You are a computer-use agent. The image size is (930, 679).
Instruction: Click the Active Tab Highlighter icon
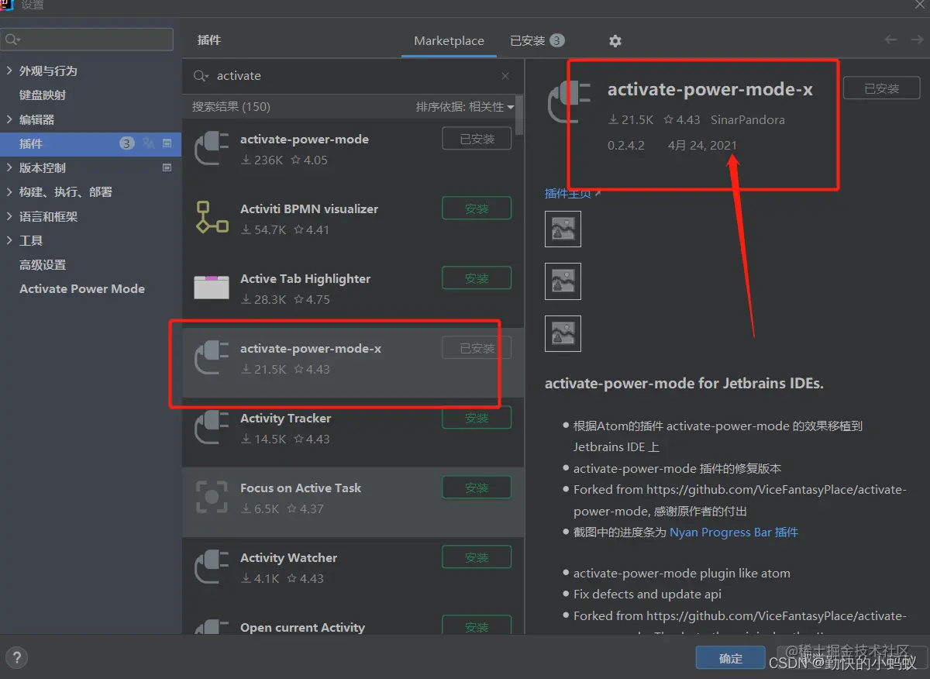pyautogui.click(x=211, y=288)
